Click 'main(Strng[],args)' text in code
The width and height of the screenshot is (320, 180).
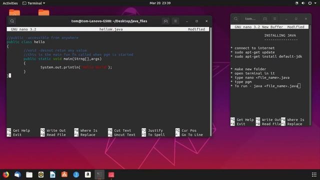point(82,59)
